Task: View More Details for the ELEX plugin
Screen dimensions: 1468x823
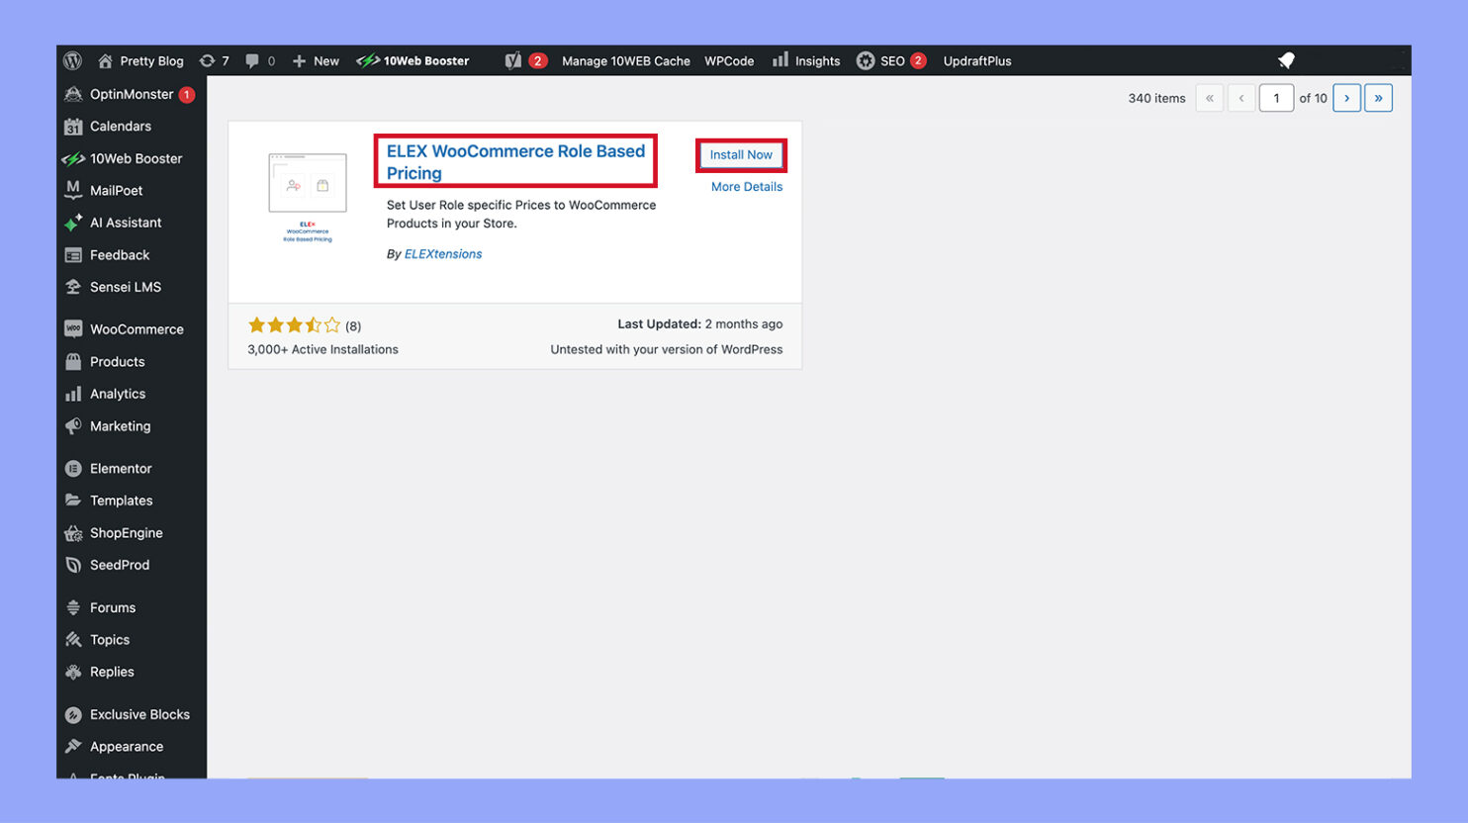Action: pos(746,187)
